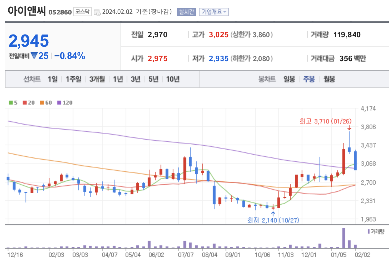389x262 pixels.
Task: Click the red 20 moving average swatch
Action: (x=25, y=103)
